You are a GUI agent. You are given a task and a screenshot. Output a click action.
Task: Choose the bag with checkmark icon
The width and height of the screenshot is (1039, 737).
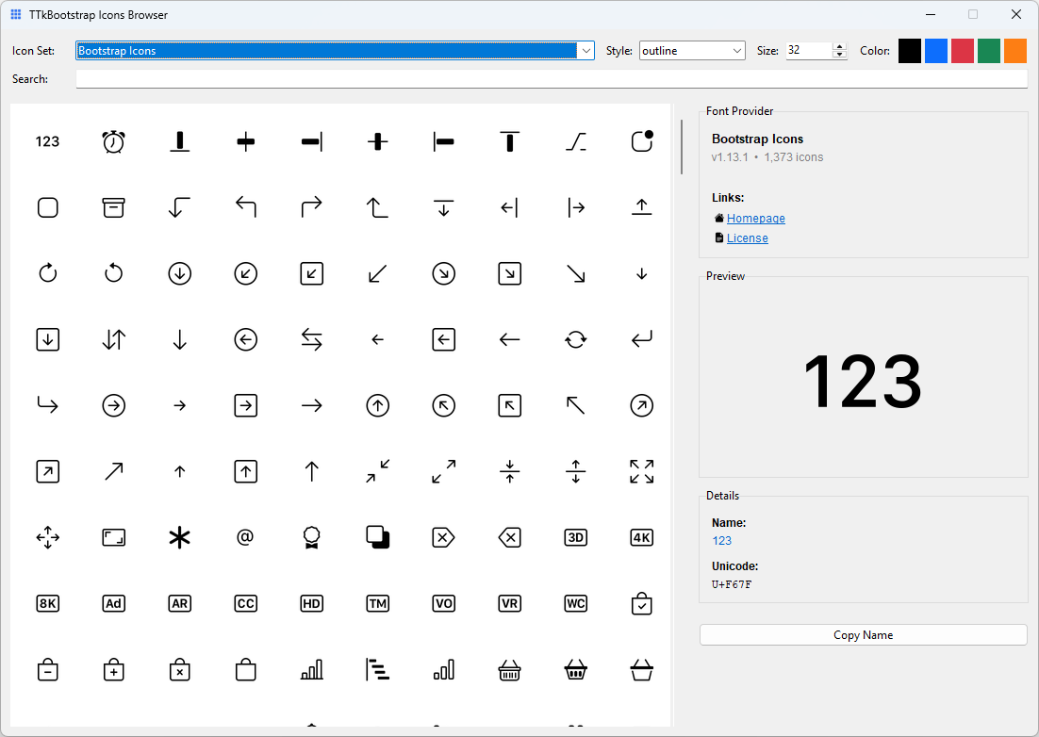pos(641,603)
